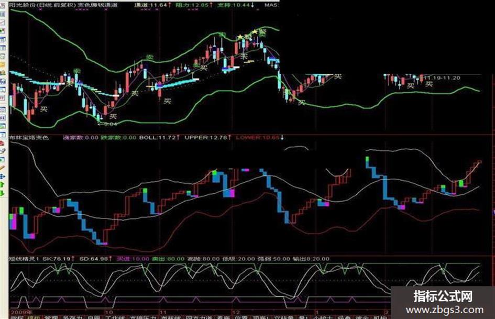Click the 涨家数:0.00 value
The height and width of the screenshot is (319, 495).
(81, 137)
